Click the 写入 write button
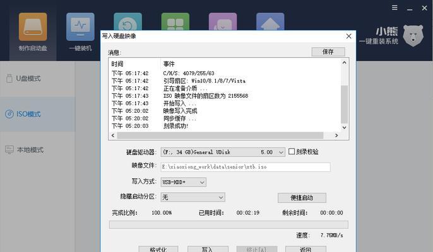Screen dimensions: 433x252 click(x=208, y=249)
